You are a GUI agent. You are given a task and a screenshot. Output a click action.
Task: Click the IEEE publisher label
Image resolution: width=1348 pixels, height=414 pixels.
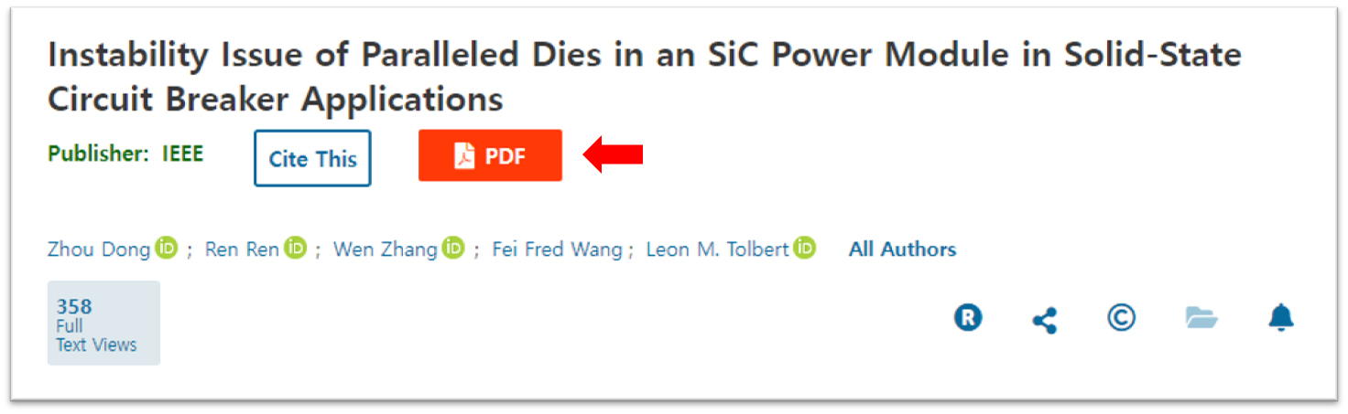(x=182, y=154)
